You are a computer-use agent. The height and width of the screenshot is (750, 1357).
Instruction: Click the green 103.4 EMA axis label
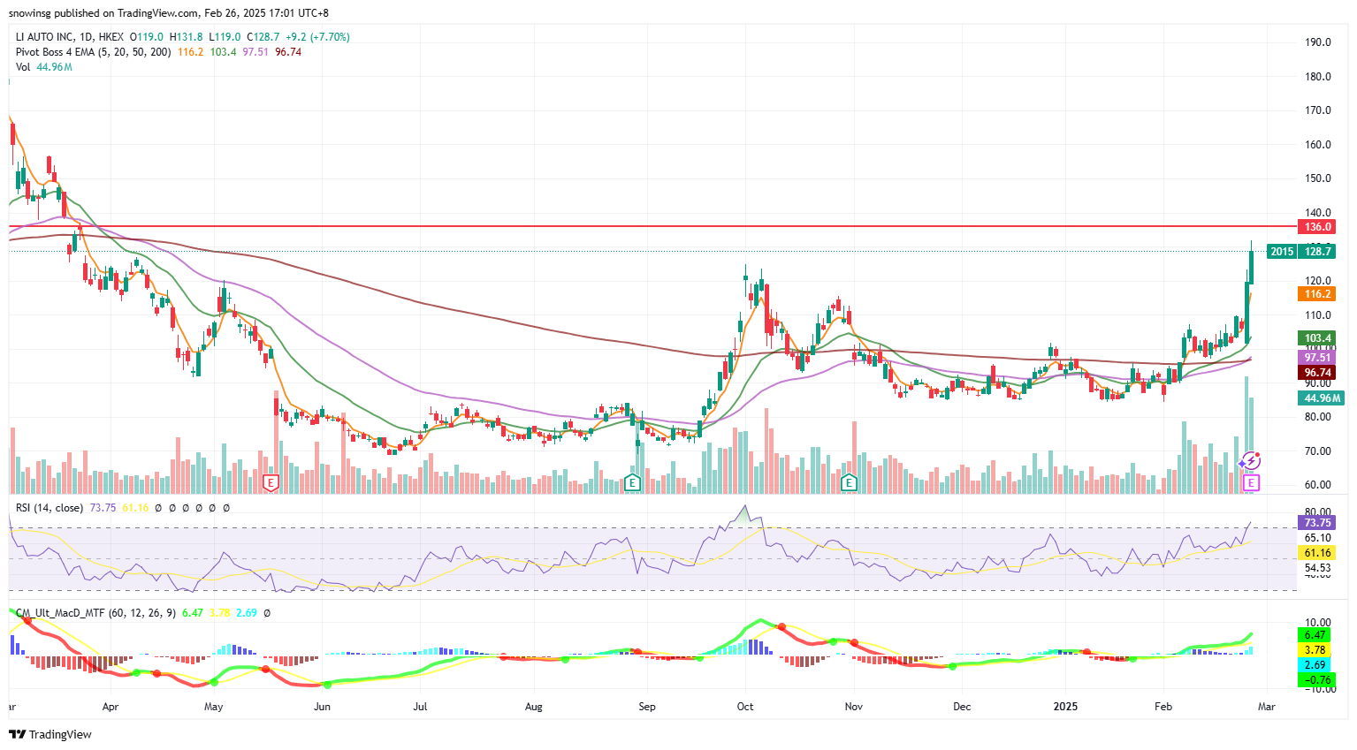pyautogui.click(x=1317, y=338)
